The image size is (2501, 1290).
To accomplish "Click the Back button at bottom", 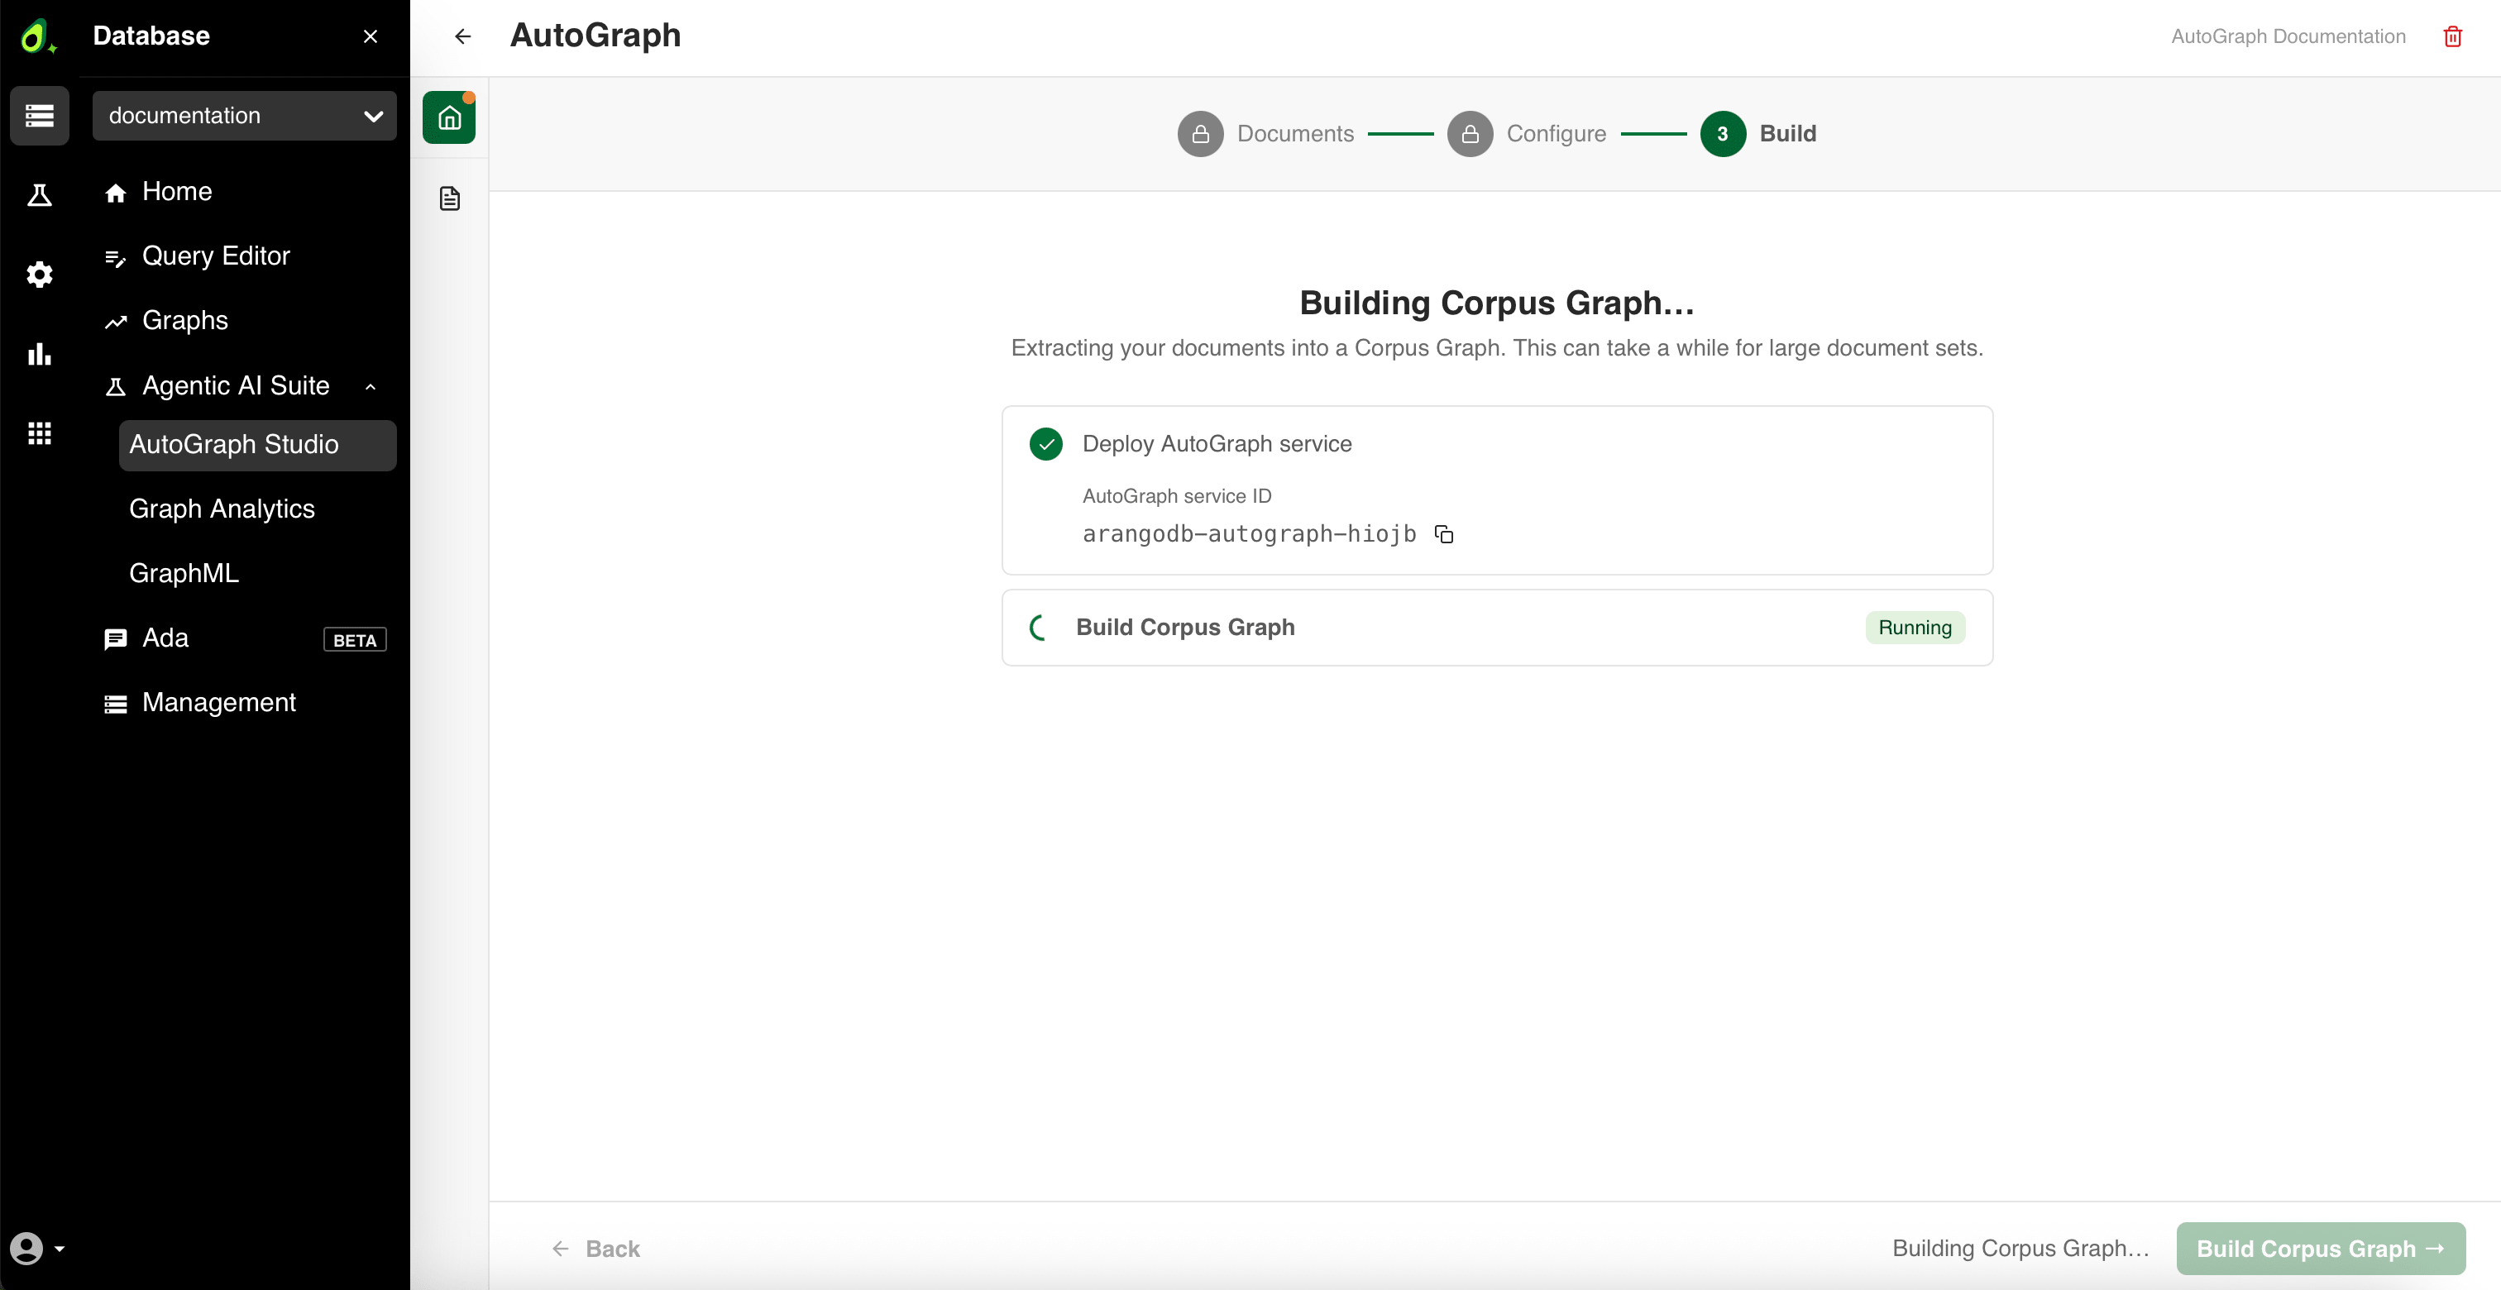I will (596, 1249).
